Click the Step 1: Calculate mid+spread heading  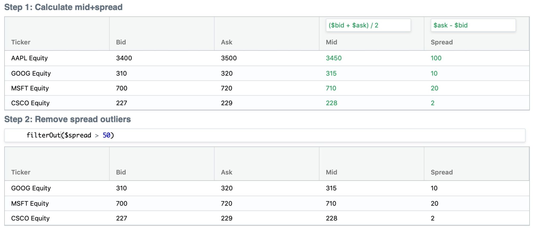click(x=63, y=7)
